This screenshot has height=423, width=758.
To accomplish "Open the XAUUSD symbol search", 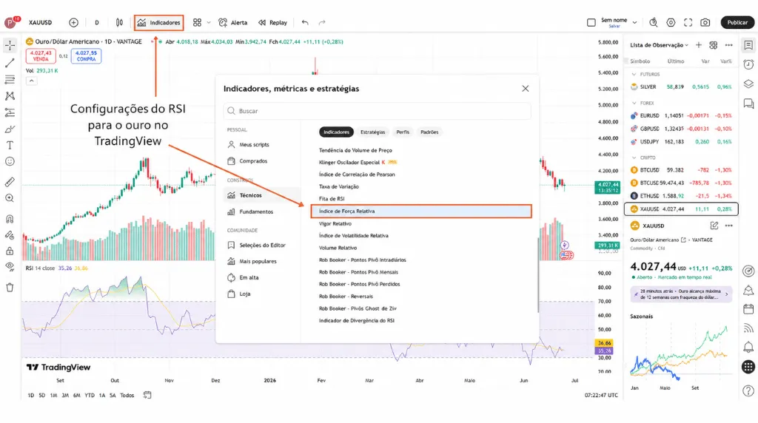I will pos(40,22).
